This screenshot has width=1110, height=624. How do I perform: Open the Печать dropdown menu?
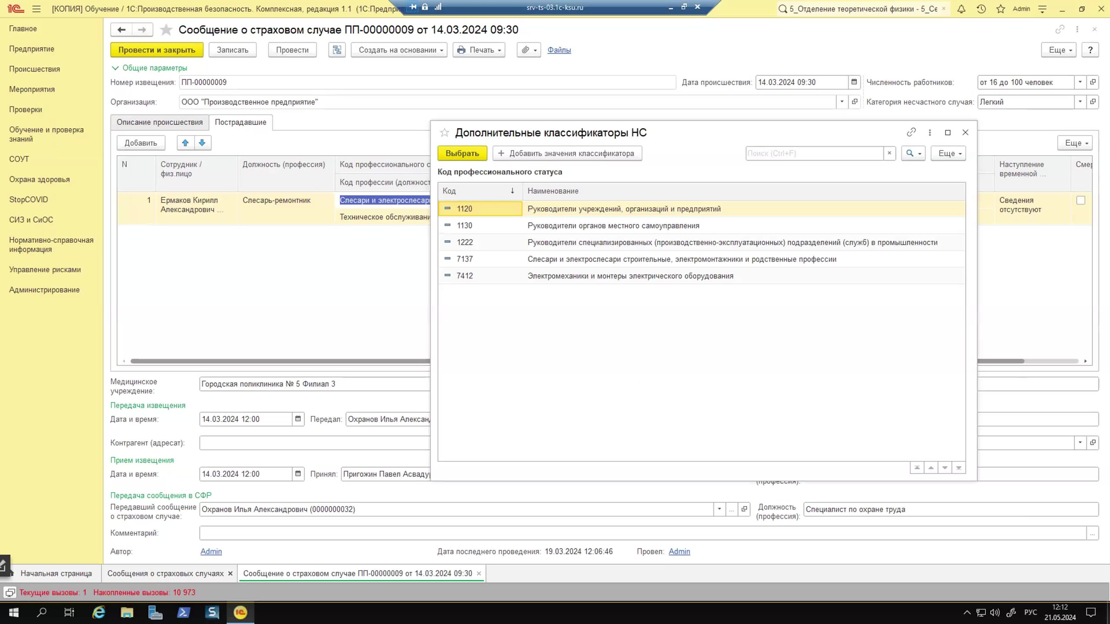(x=479, y=50)
